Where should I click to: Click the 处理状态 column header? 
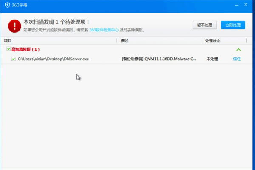pyautogui.click(x=212, y=41)
